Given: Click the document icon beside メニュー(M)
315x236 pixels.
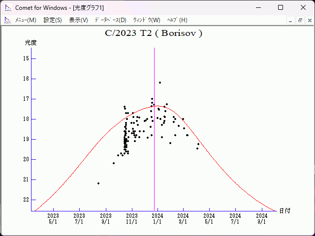Looking at the screenshot, I should tap(8, 20).
